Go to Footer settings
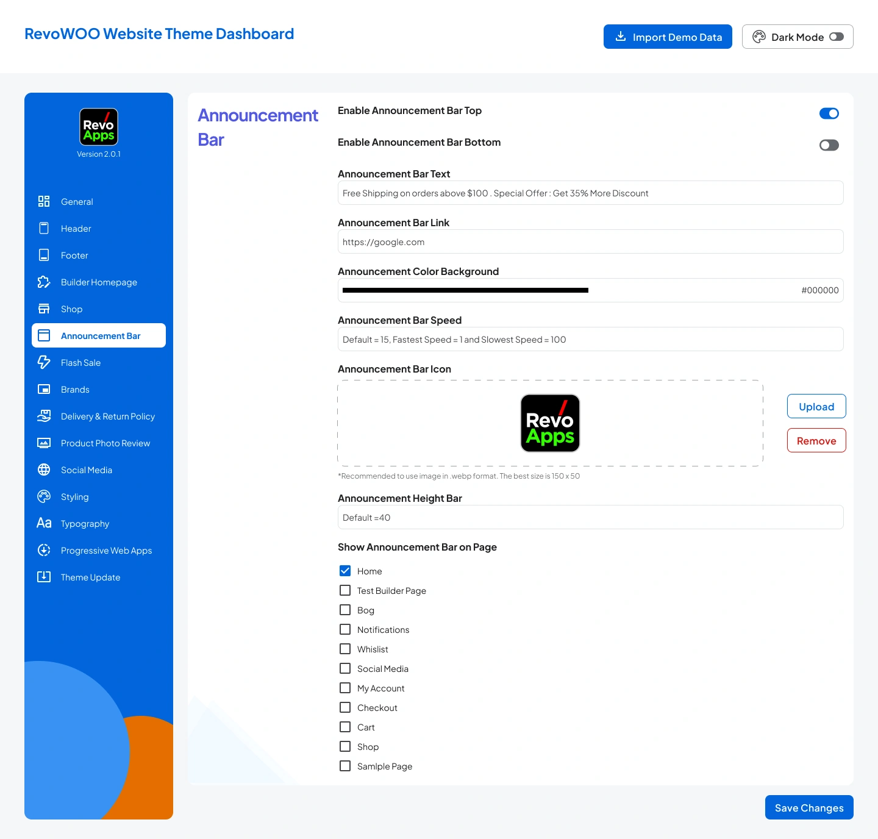This screenshot has width=878, height=839. click(99, 255)
